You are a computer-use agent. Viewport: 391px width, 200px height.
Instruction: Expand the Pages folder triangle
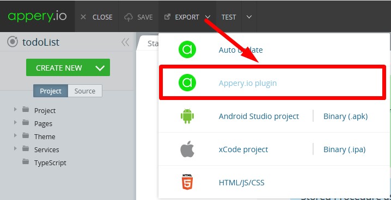tap(15, 122)
